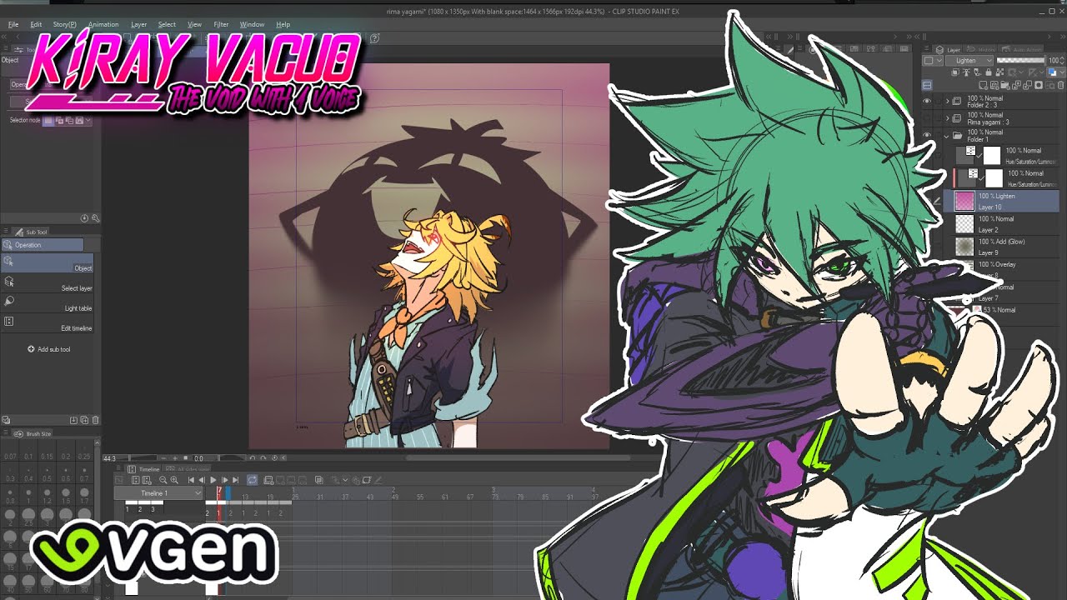Open the Timeline 1 dropdown

(158, 493)
